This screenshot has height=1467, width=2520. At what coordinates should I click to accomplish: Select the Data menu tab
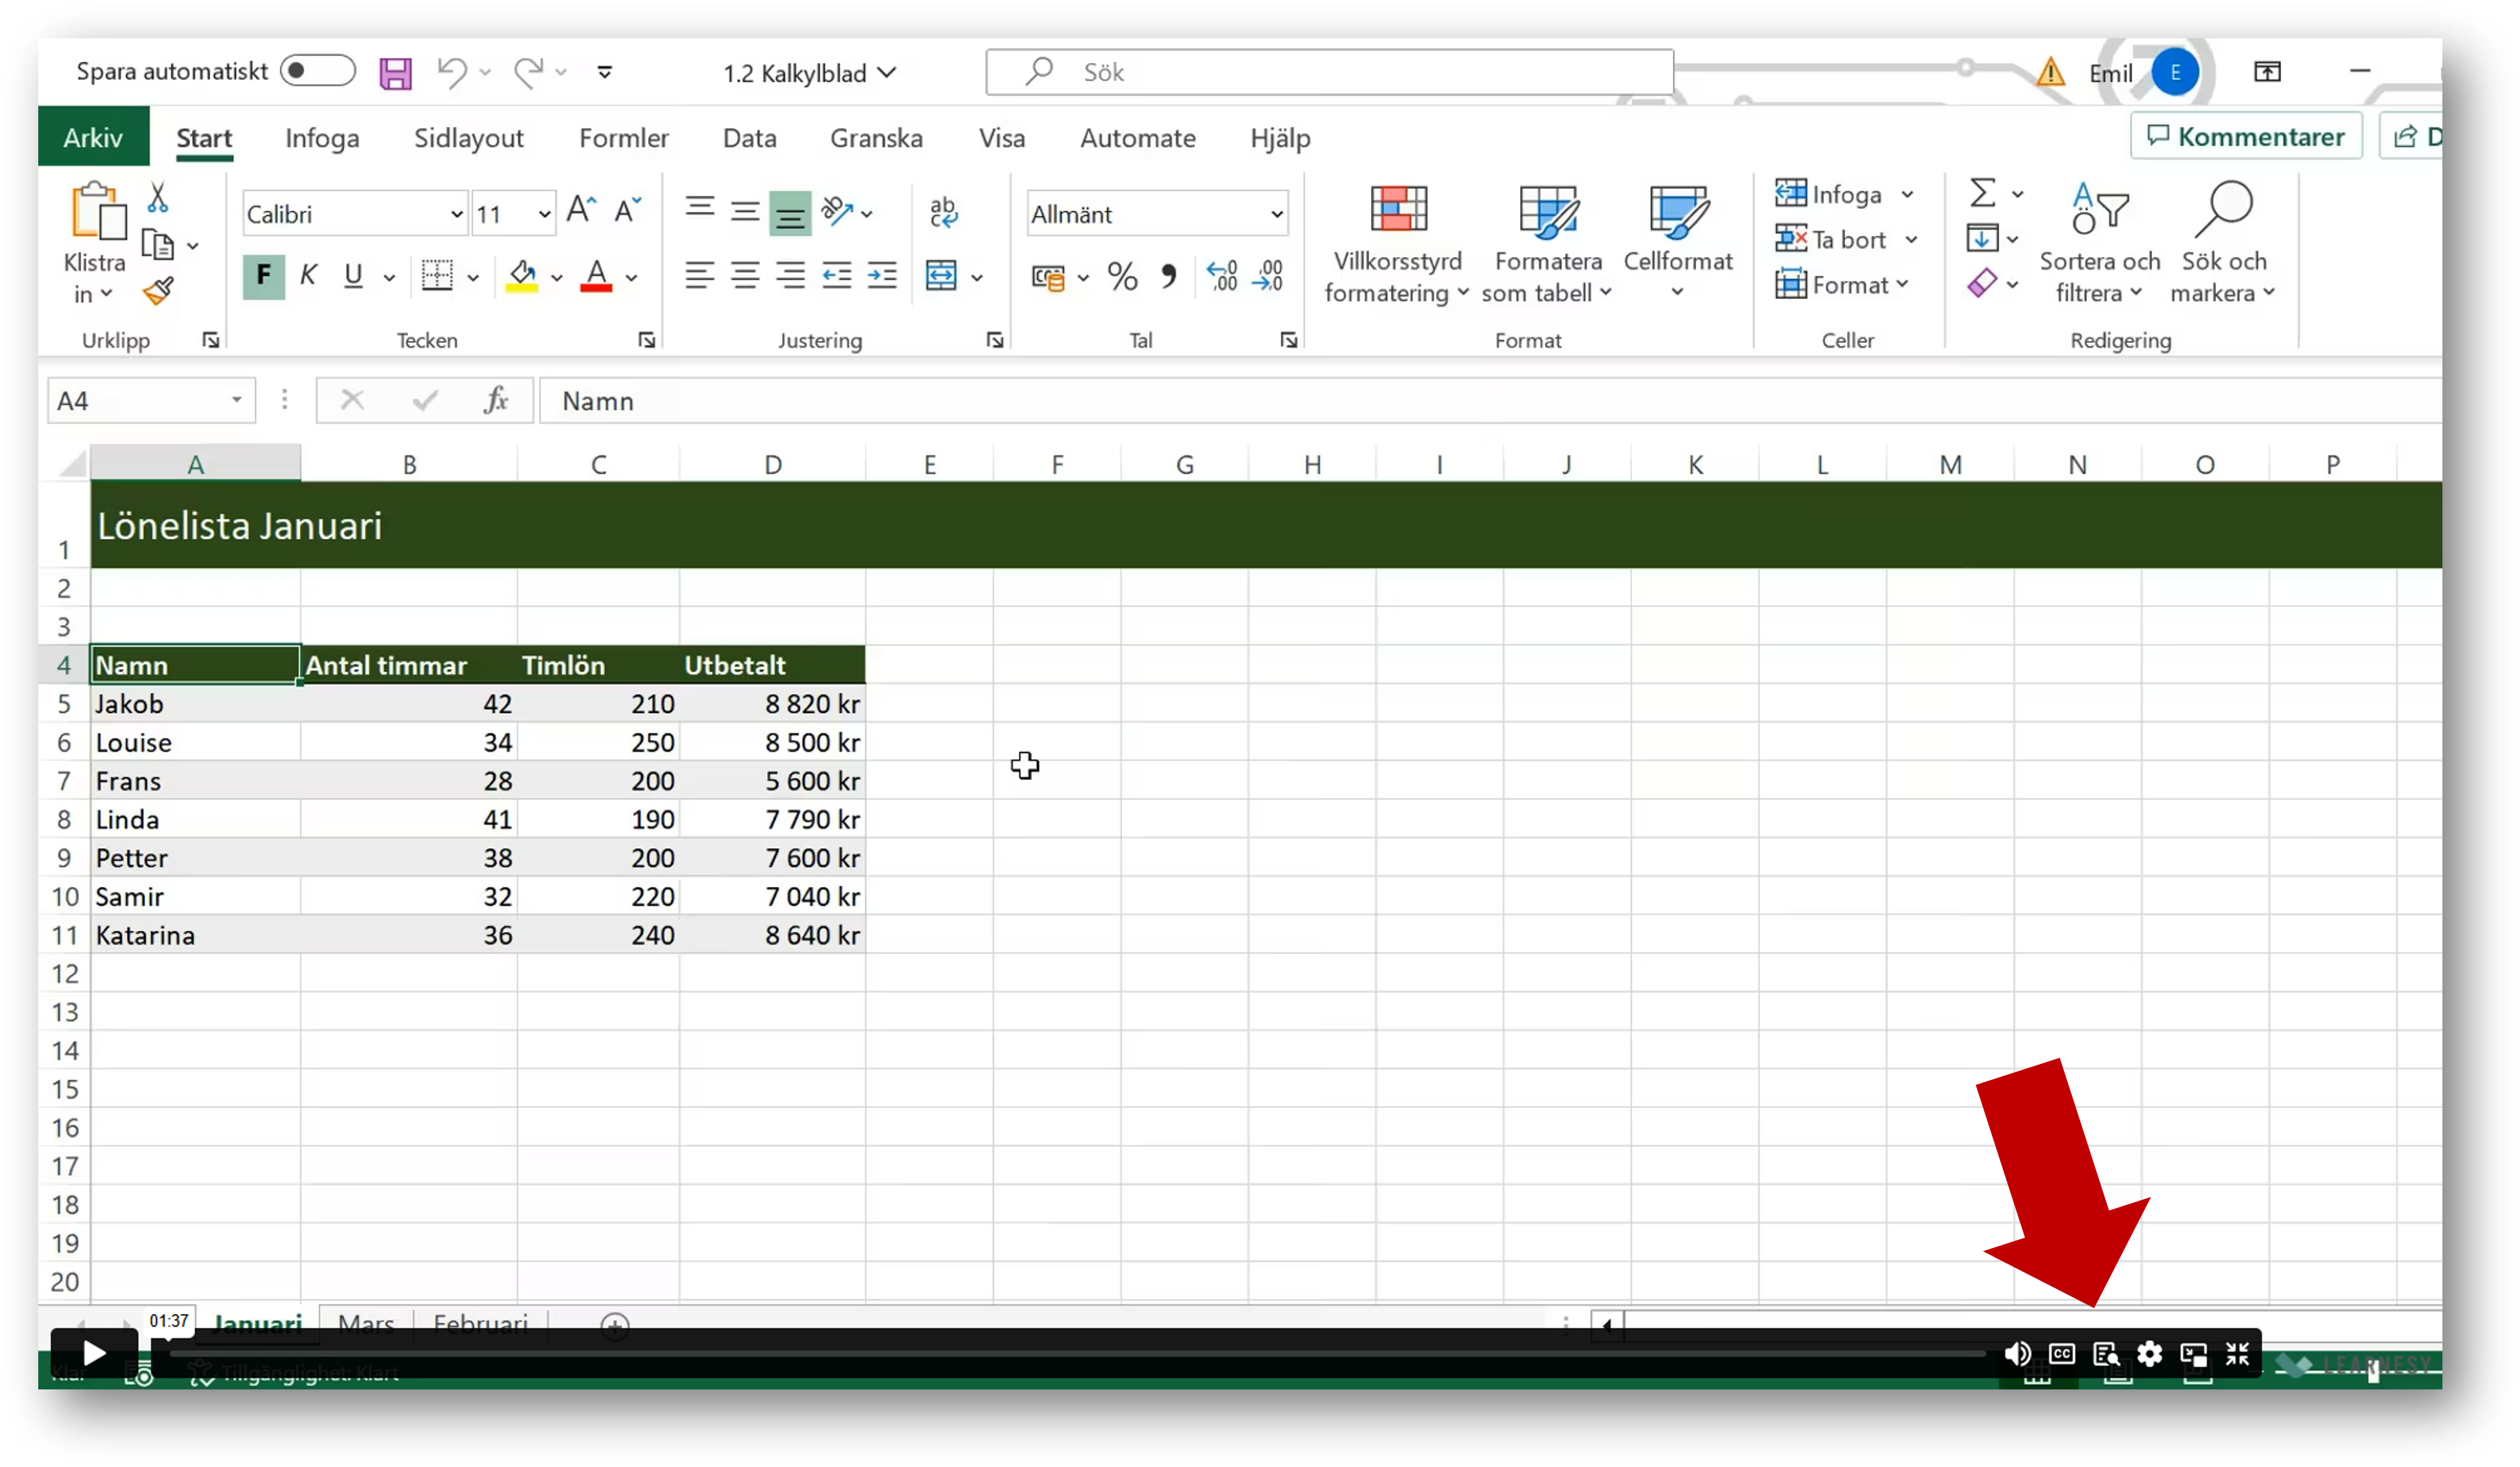(x=749, y=136)
